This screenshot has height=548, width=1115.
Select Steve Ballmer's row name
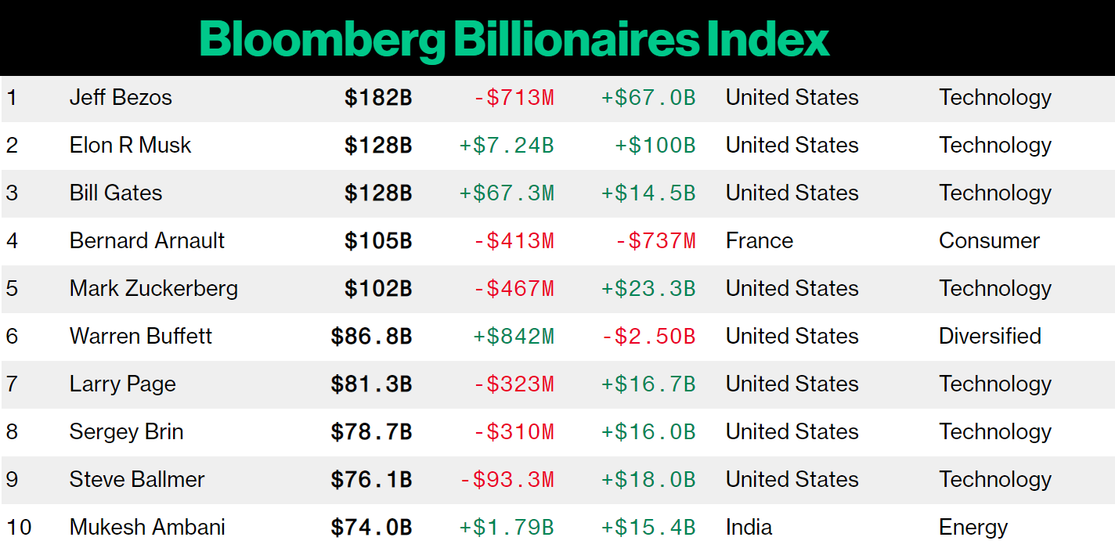137,480
